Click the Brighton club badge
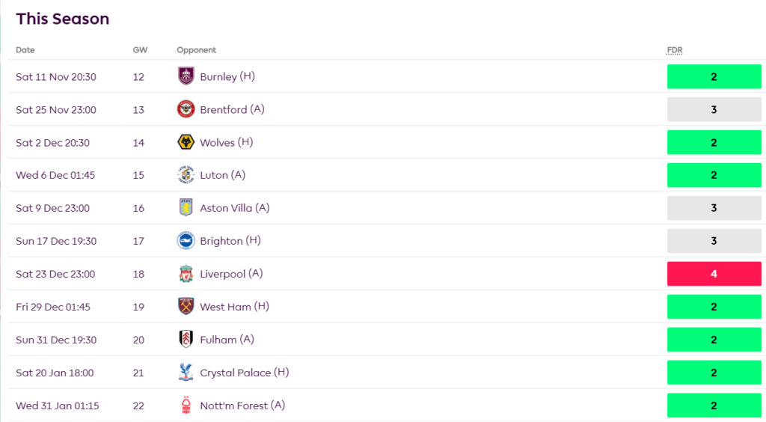Viewport: 766px width, 422px height. pyautogui.click(x=186, y=241)
